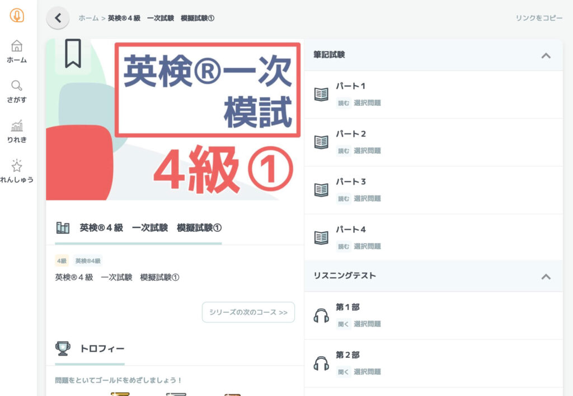Open パート4 reading section
573x396 pixels.
pyautogui.click(x=433, y=237)
